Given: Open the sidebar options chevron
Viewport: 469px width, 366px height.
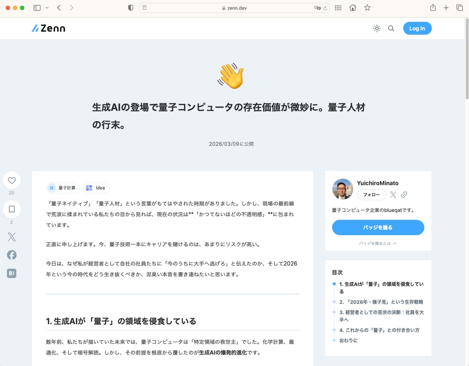Looking at the screenshot, I should point(47,7).
